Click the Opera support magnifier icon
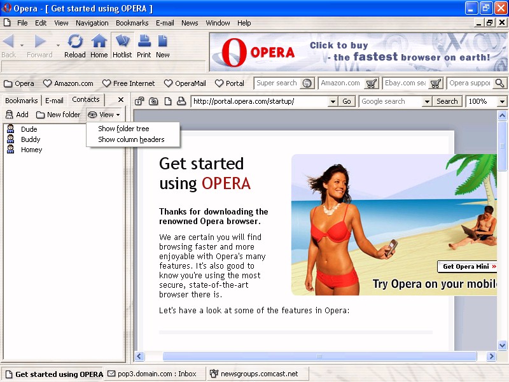The image size is (509, 382). click(500, 83)
